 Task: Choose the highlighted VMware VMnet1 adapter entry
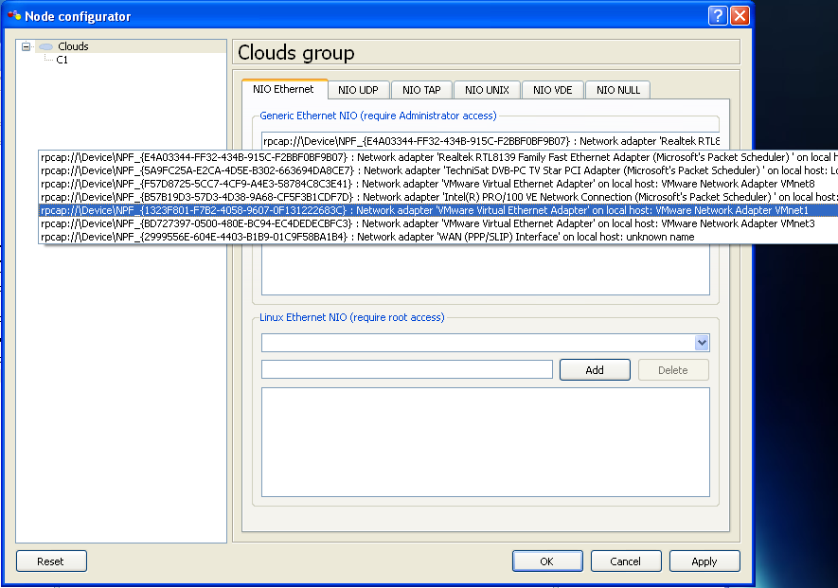(438, 210)
